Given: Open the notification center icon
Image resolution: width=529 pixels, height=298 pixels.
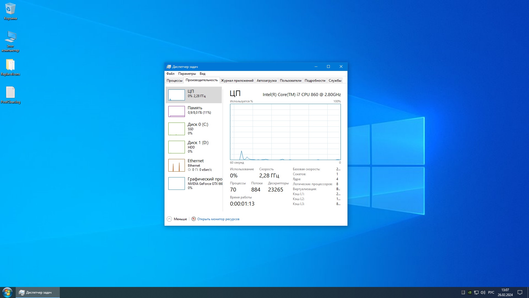Looking at the screenshot, I should tap(520, 292).
